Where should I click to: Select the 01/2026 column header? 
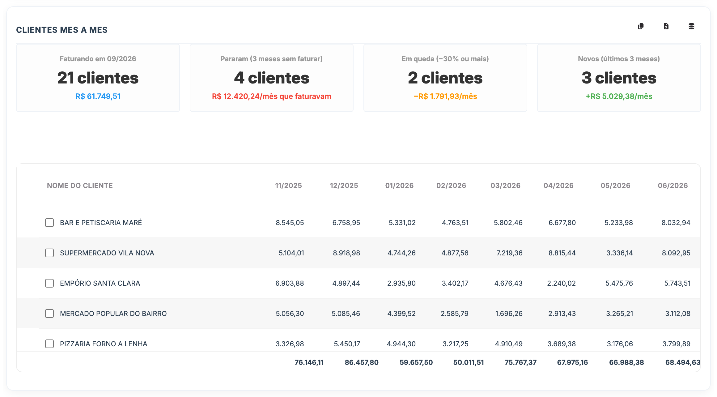pyautogui.click(x=399, y=186)
